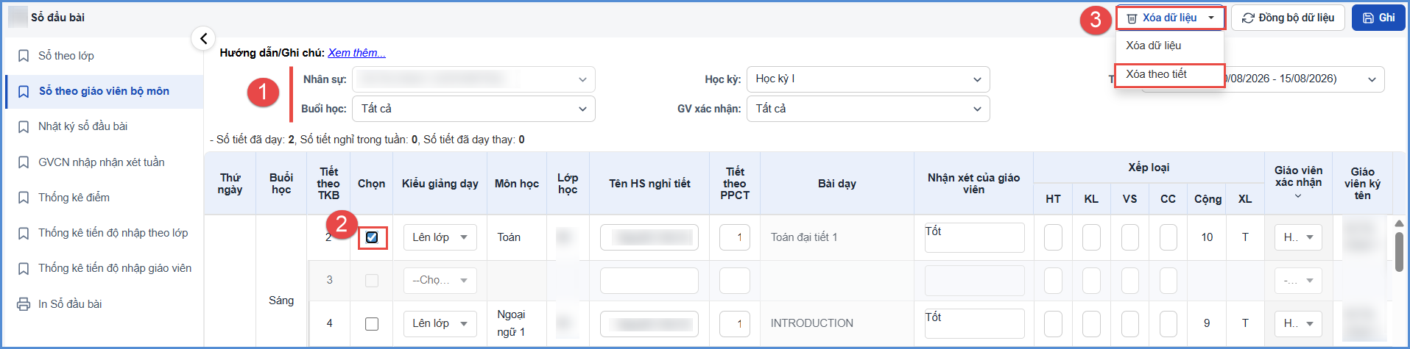This screenshot has width=1410, height=349.
Task: Click the Môn học cell Toán
Action: click(x=509, y=237)
